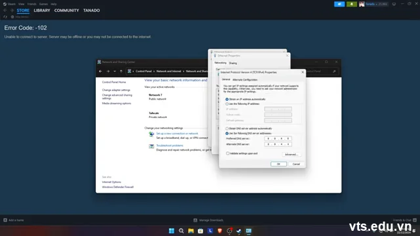Open File Explorer from the taskbar
Image resolution: width=420 pixels, height=236 pixels.
(191, 231)
